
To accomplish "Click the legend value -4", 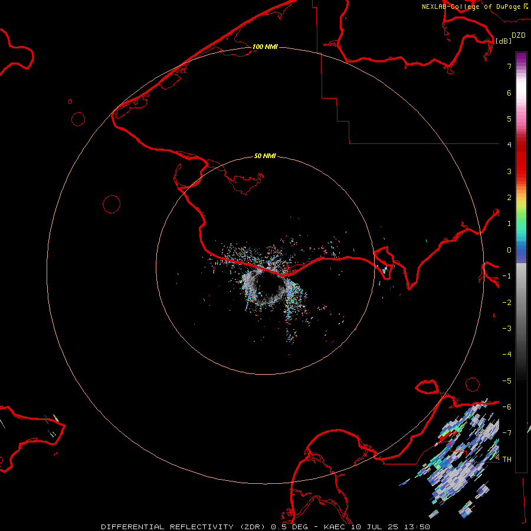I will (x=507, y=354).
